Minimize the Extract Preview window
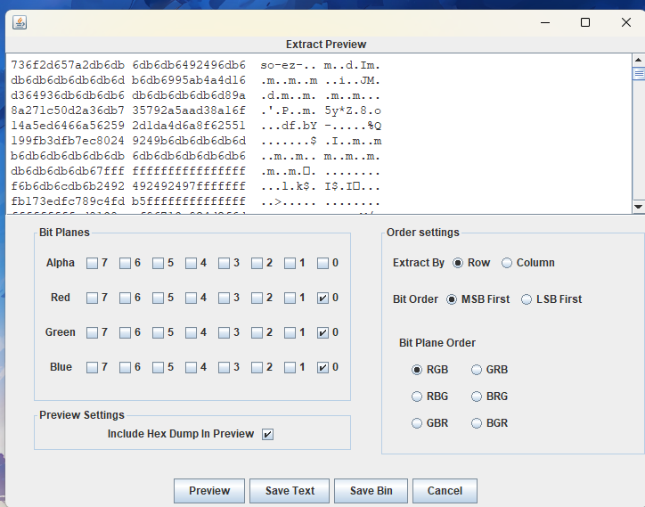 (x=545, y=22)
